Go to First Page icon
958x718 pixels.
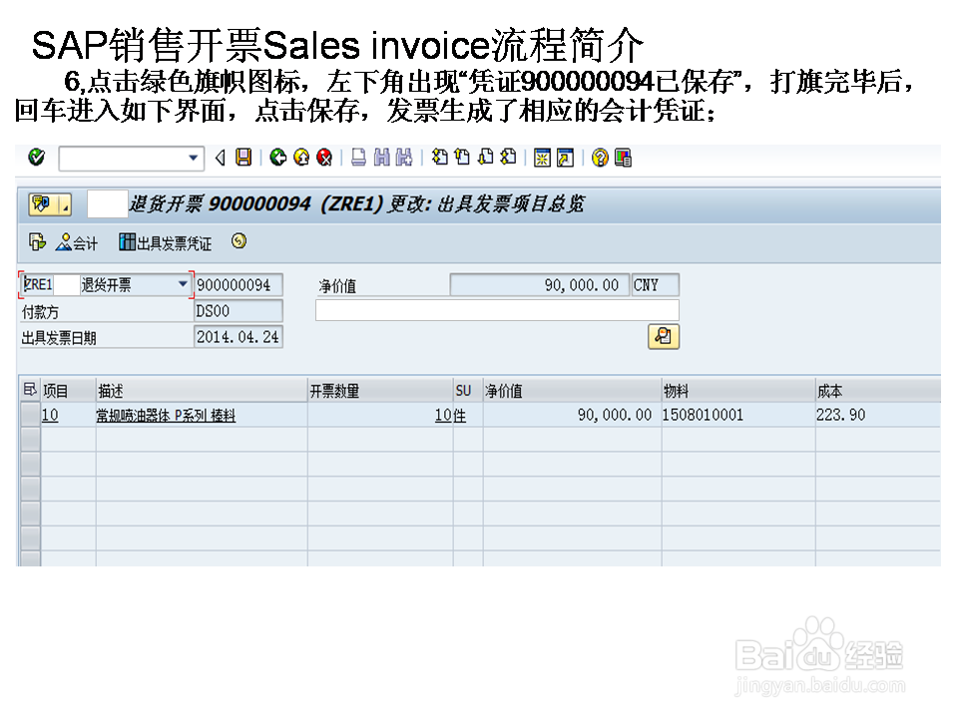tap(439, 158)
